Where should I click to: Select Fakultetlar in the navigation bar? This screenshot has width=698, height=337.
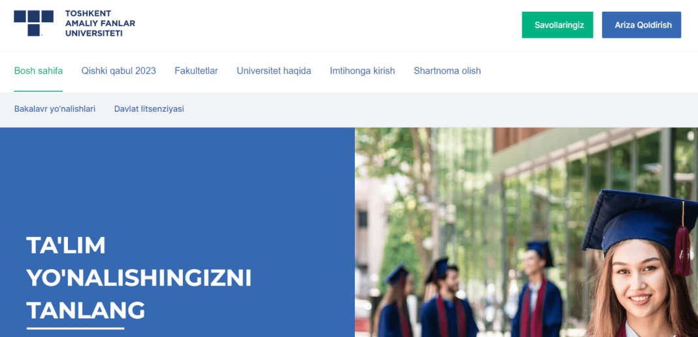[196, 71]
